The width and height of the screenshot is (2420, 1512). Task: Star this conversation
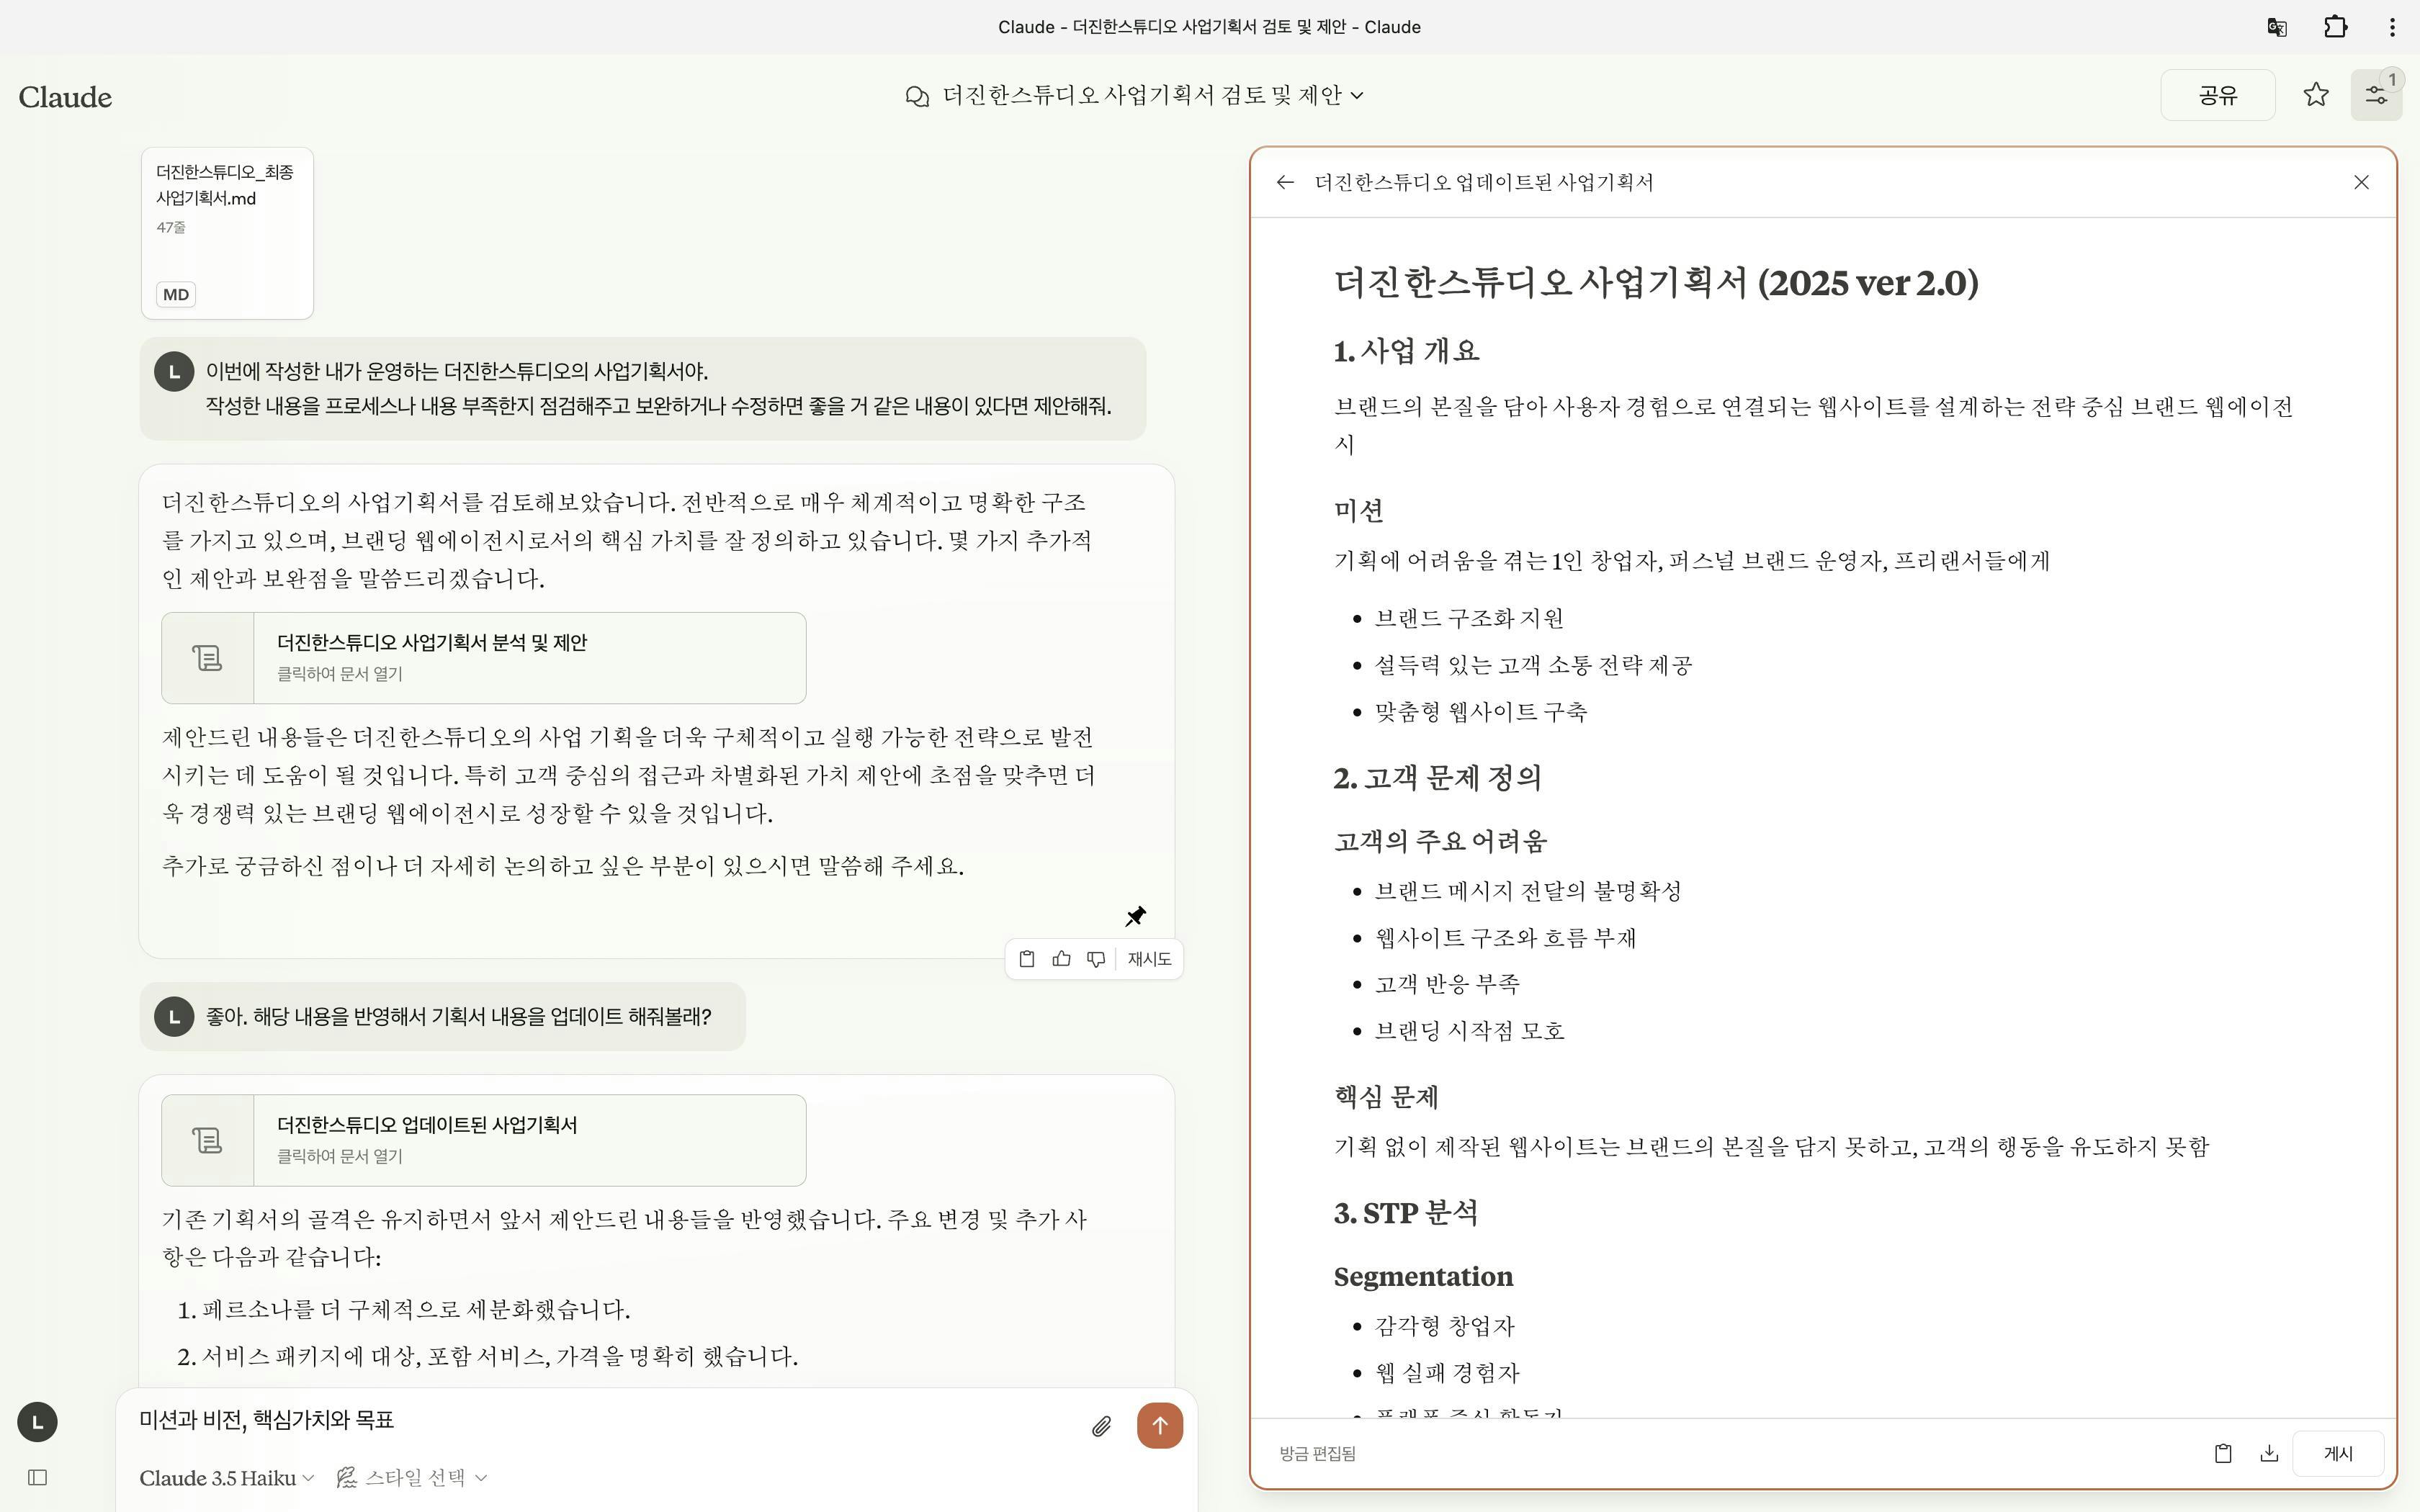[x=2316, y=95]
